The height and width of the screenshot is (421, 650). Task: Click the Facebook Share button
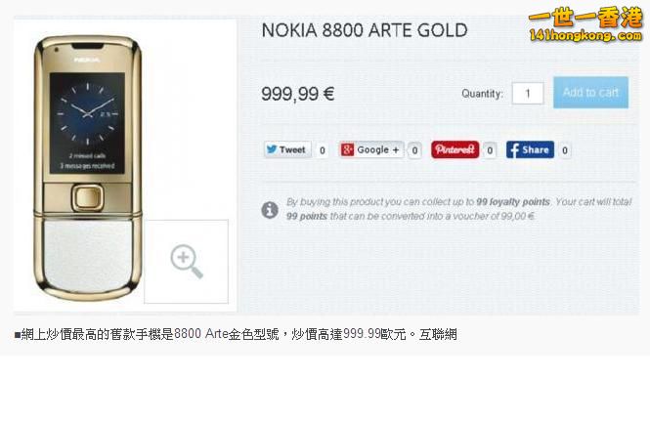(530, 149)
